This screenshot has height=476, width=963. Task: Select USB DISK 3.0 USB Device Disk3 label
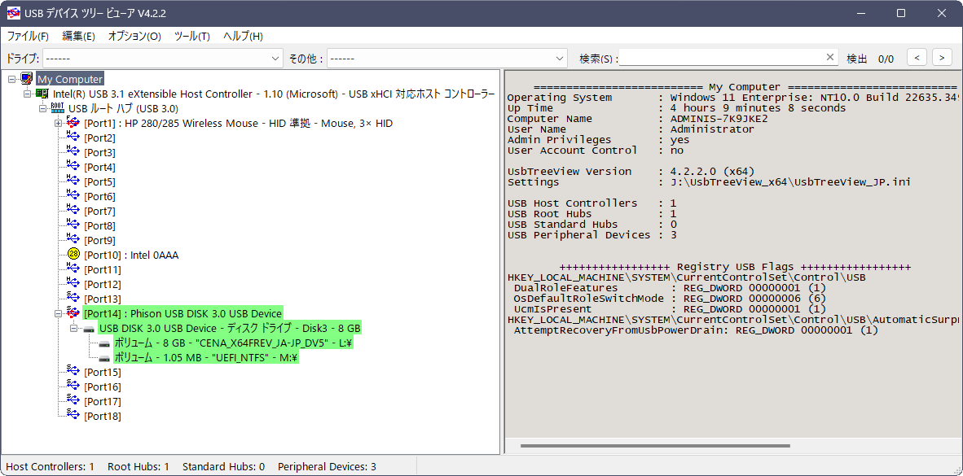230,329
